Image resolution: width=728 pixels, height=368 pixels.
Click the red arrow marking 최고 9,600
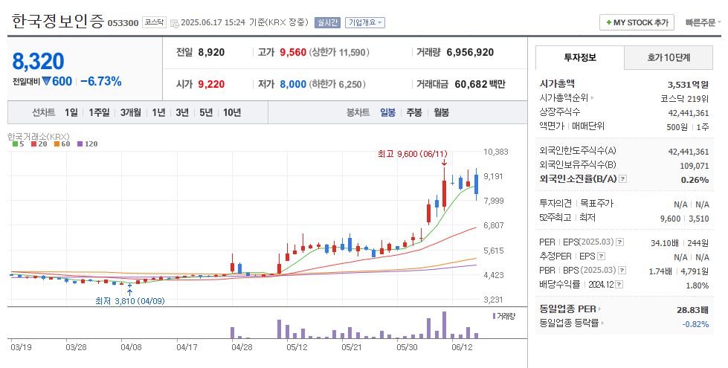(445, 162)
